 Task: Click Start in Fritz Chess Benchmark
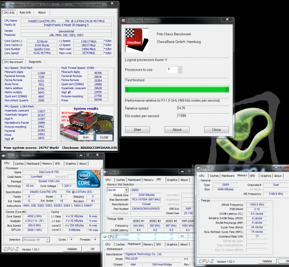(x=137, y=129)
